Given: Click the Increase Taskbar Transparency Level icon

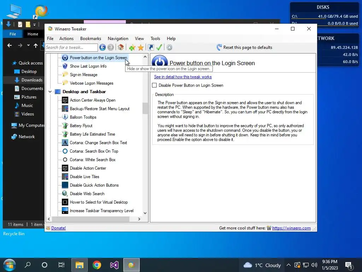Looking at the screenshot, I should tap(65, 211).
